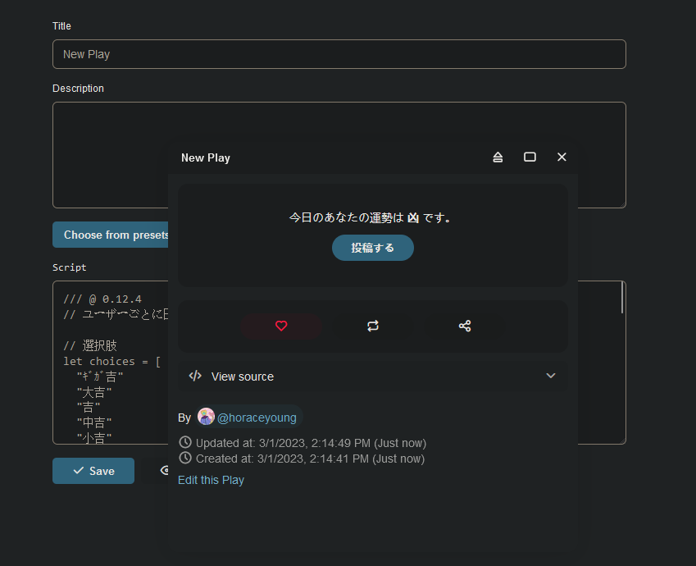Like the play with the heart icon
Image resolution: width=696 pixels, height=566 pixels.
(x=281, y=326)
